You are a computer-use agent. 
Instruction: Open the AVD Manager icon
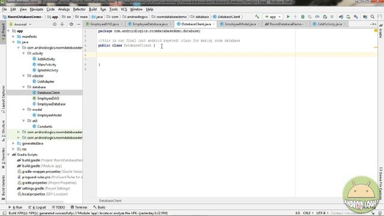point(348,17)
